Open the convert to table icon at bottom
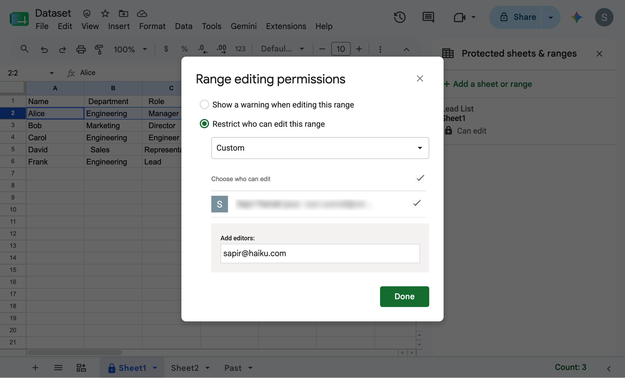 click(81, 368)
